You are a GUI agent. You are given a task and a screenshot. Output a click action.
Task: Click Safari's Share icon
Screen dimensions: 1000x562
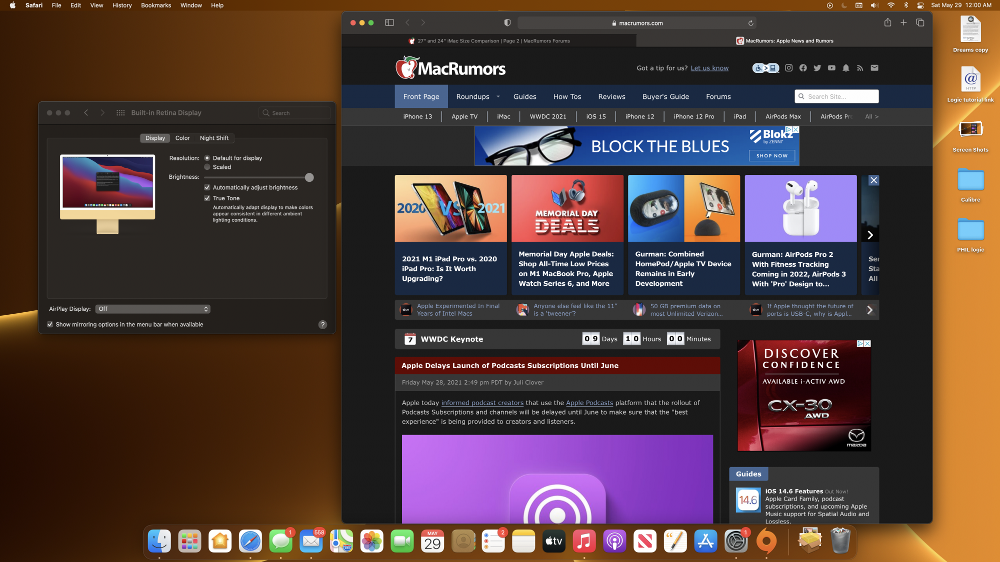[x=887, y=22]
